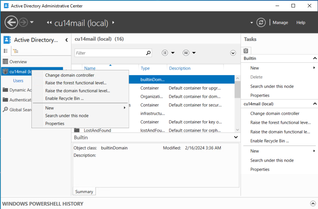This screenshot has height=209, width=318.
Task: Collapse the cu14mail (local) section in Tasks
Action: coord(315,104)
